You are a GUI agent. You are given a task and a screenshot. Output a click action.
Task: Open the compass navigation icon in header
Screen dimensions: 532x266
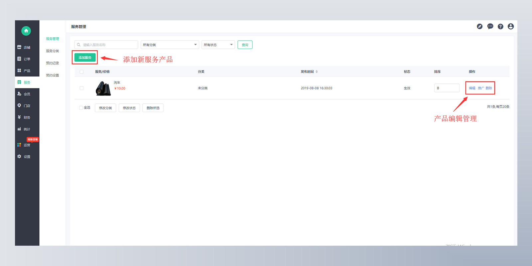coord(479,27)
